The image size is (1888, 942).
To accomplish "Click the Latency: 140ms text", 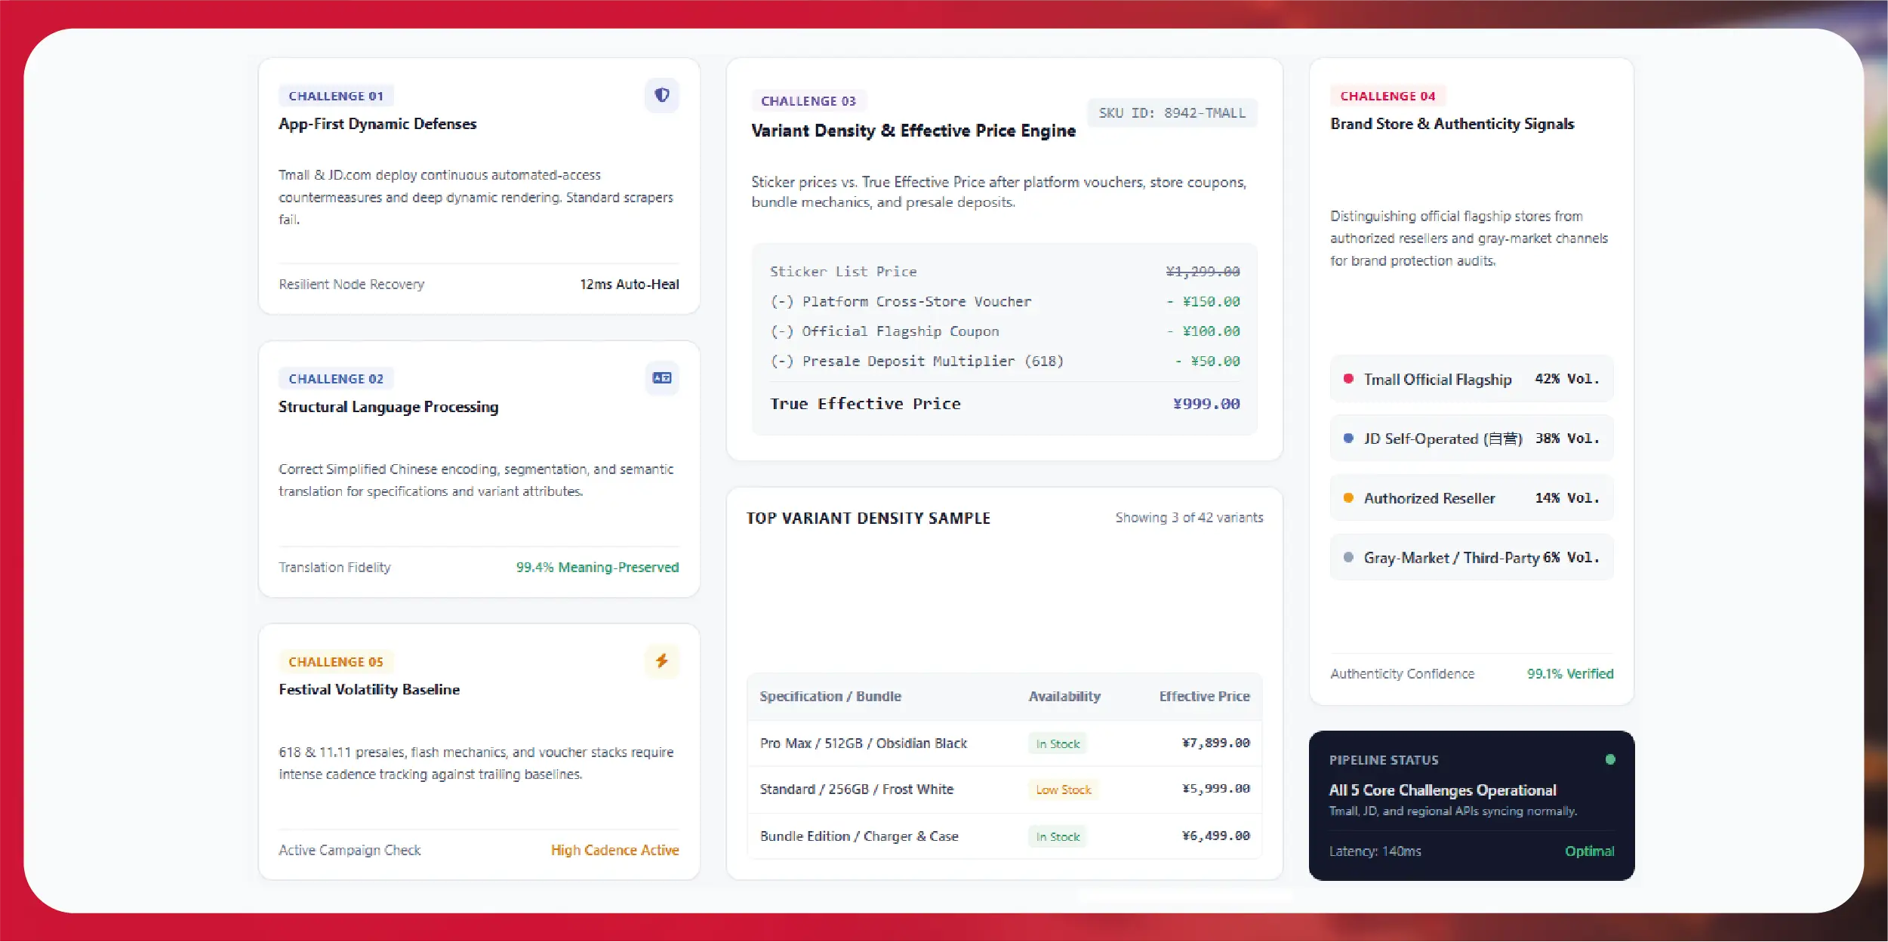I will pyautogui.click(x=1375, y=851).
